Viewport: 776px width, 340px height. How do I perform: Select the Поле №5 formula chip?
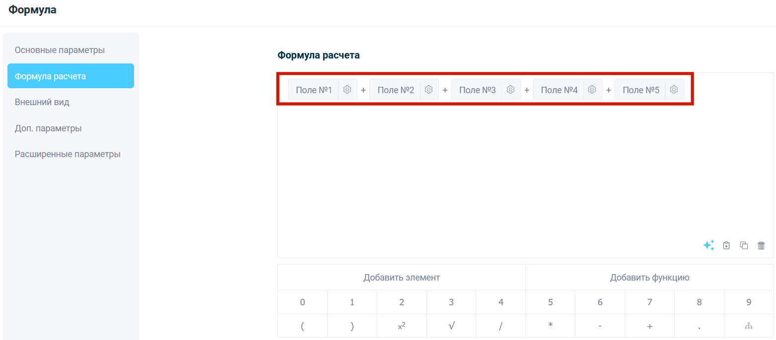click(x=641, y=90)
